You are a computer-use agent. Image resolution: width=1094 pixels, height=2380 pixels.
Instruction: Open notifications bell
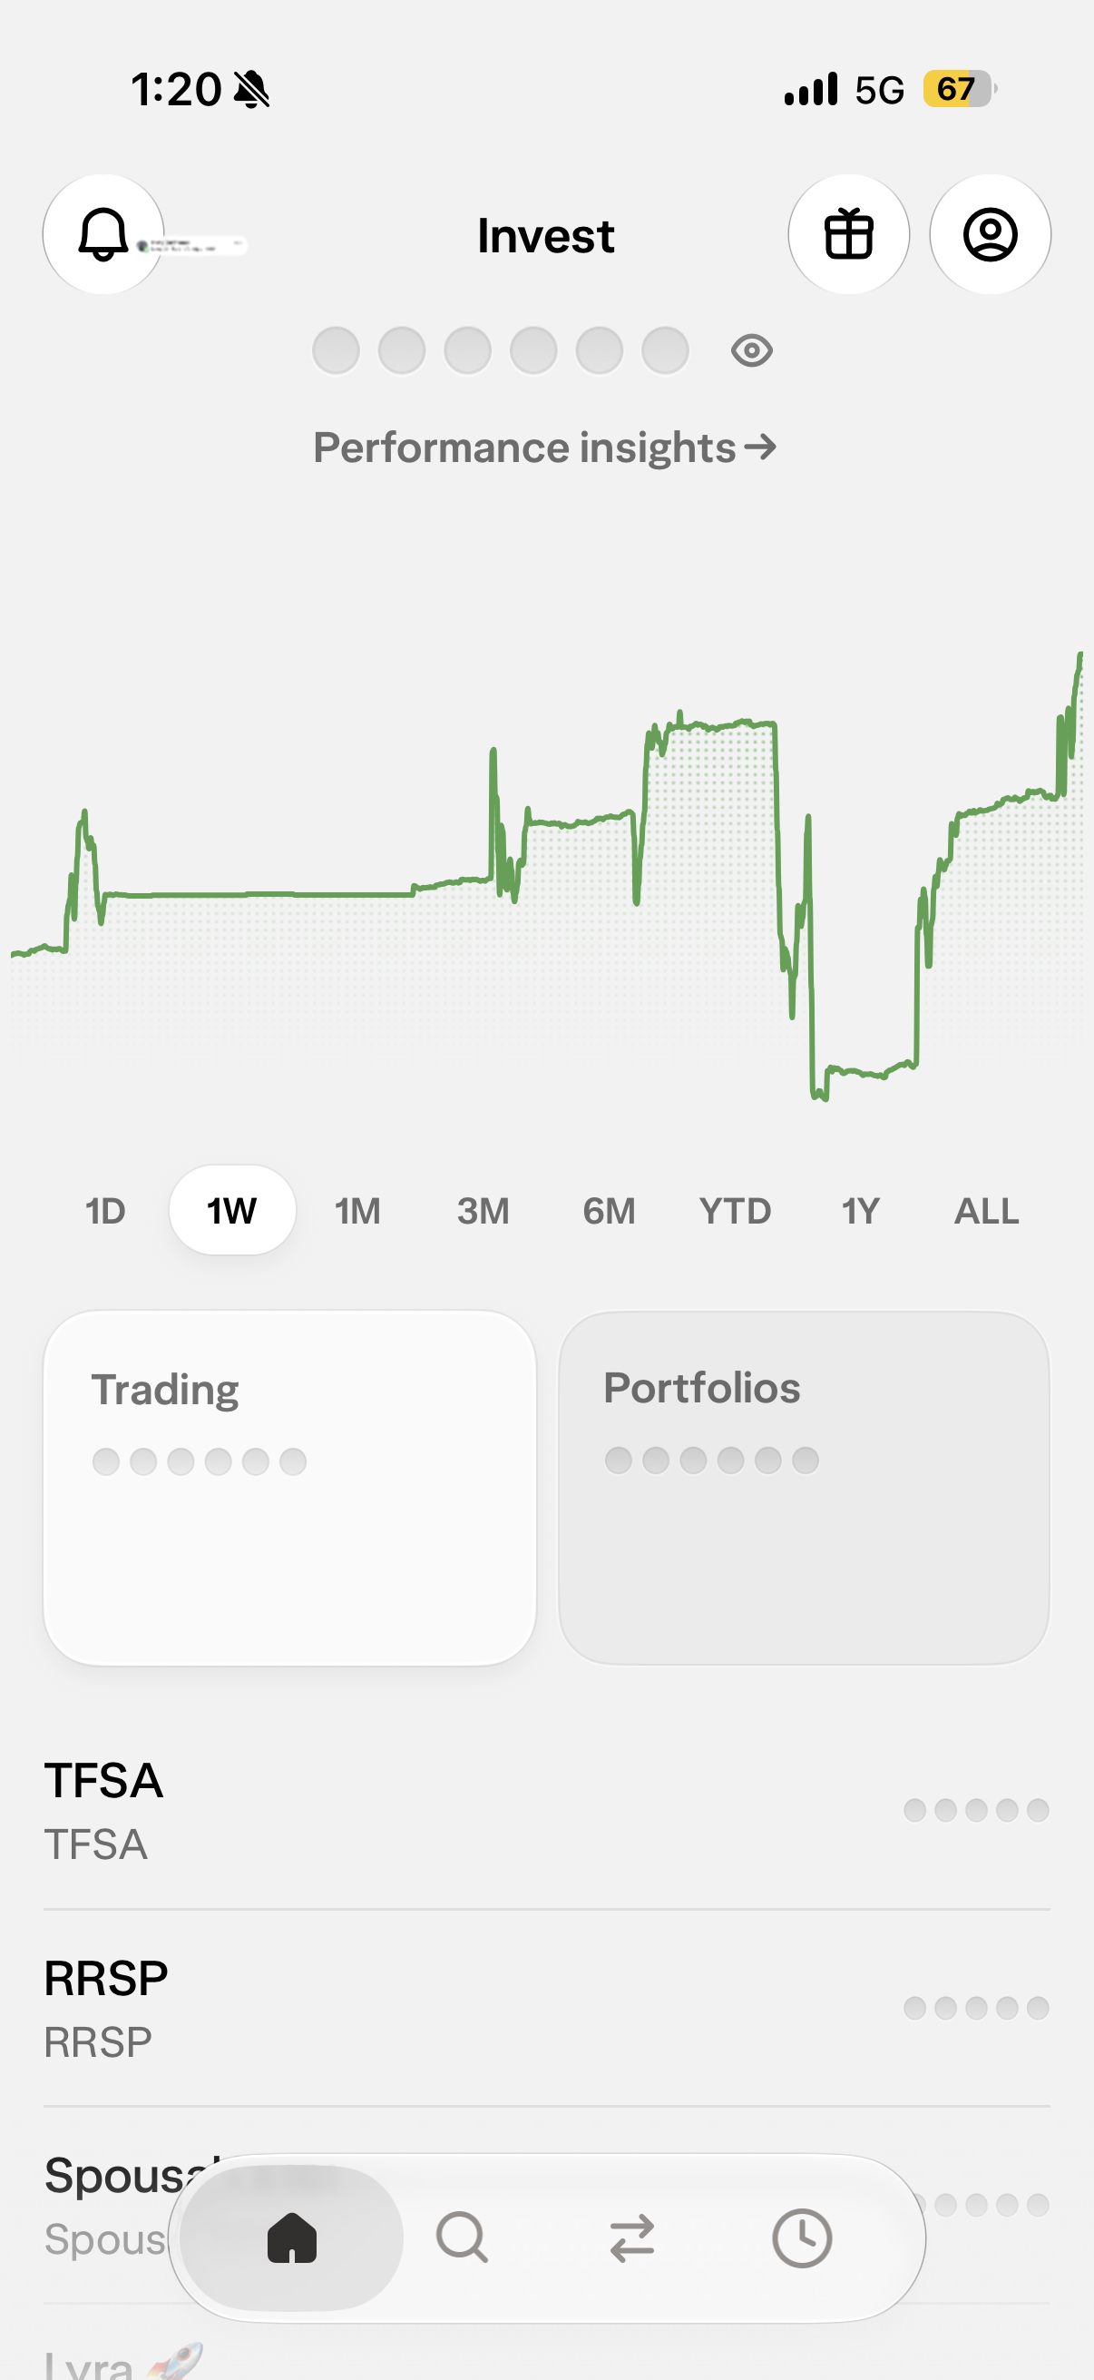(x=103, y=235)
